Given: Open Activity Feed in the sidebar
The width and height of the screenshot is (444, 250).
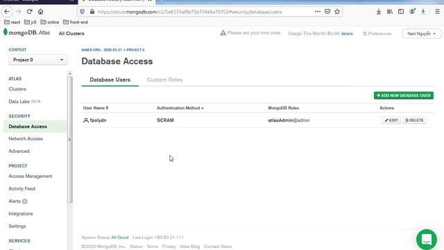Looking at the screenshot, I should (22, 188).
